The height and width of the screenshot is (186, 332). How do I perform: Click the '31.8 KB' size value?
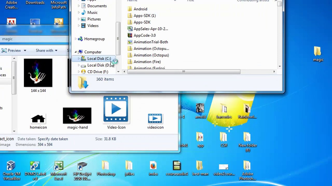click(x=110, y=139)
